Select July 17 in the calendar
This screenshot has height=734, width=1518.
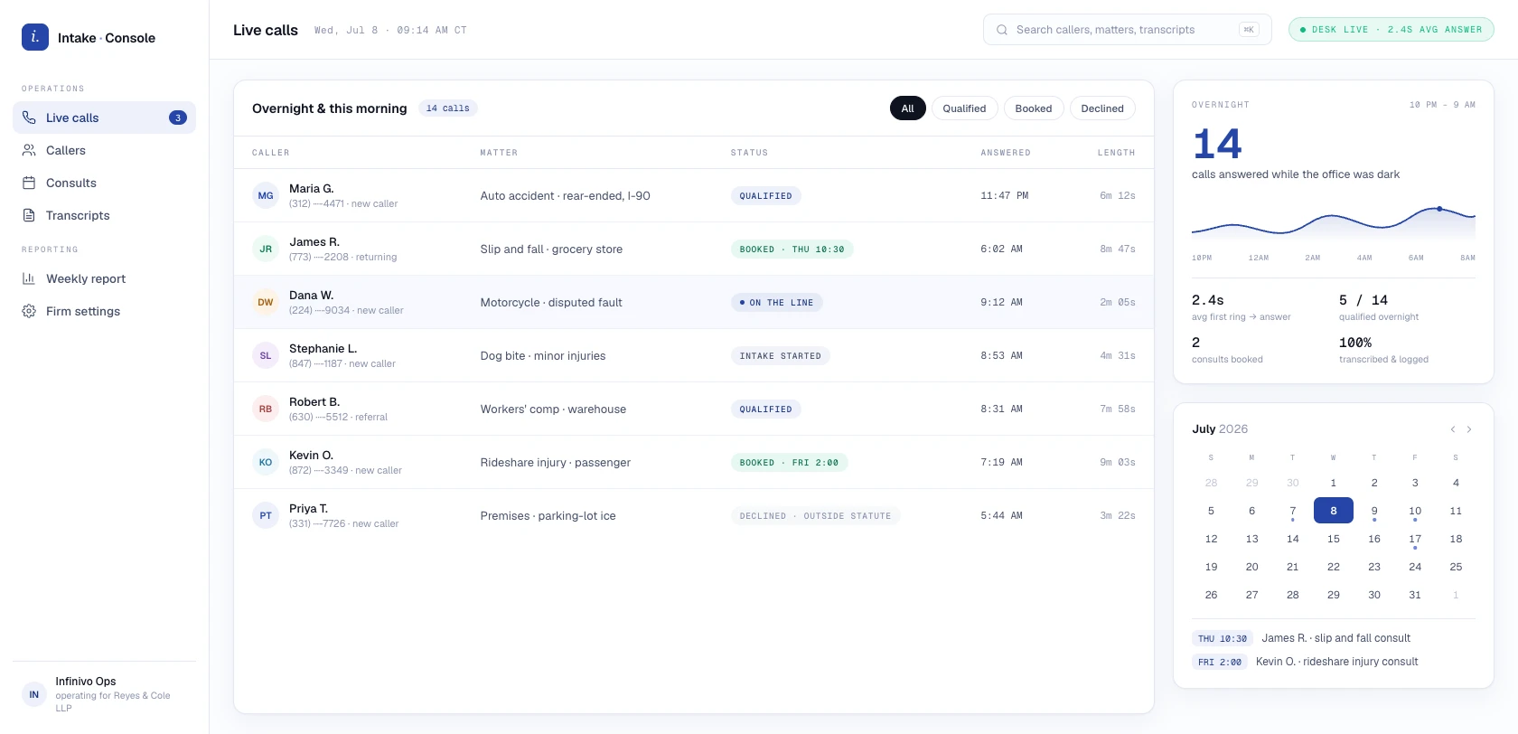coord(1415,539)
